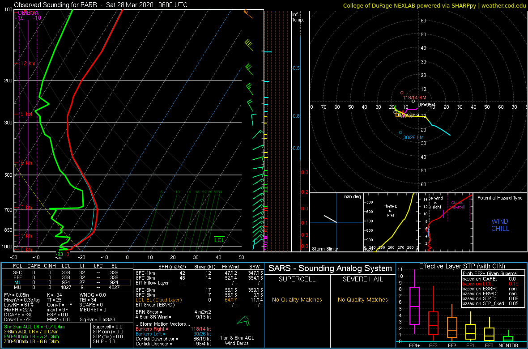This screenshot has width=528, height=349.
Task: Click the red surface temperature value 18
Action: [x=67, y=254]
